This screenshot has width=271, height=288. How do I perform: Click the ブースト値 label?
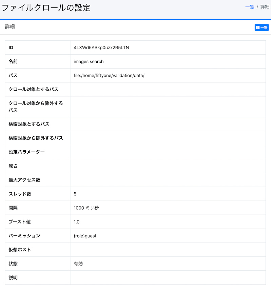20,222
